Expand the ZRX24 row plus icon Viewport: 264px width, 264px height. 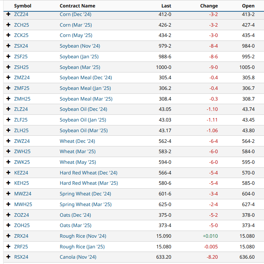pos(8,236)
